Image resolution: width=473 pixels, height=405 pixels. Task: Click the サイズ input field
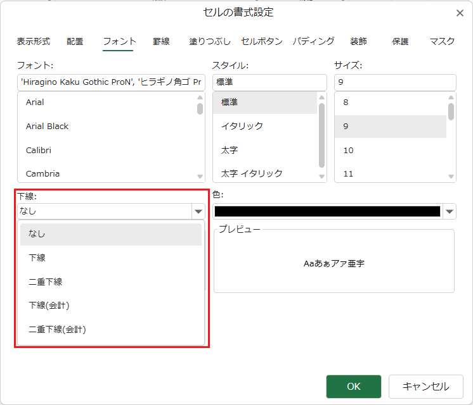(395, 82)
